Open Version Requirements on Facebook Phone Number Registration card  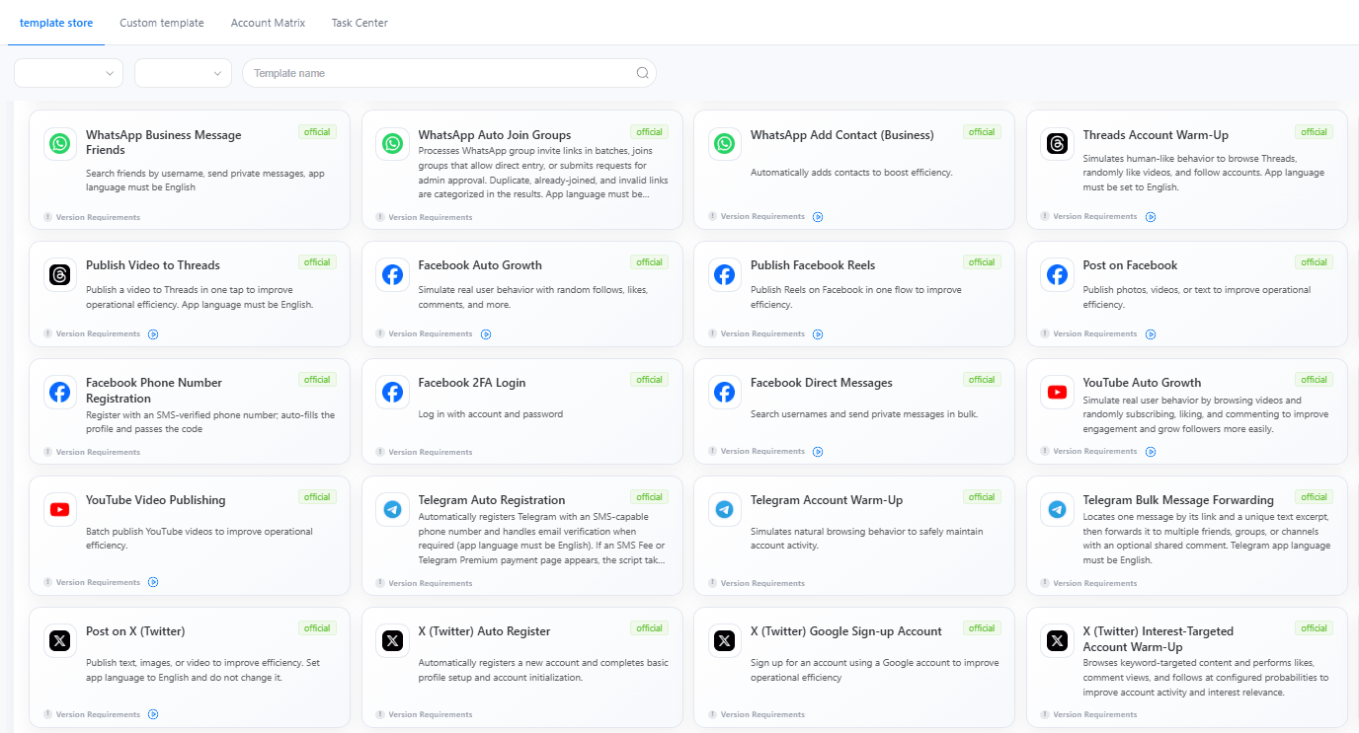98,452
